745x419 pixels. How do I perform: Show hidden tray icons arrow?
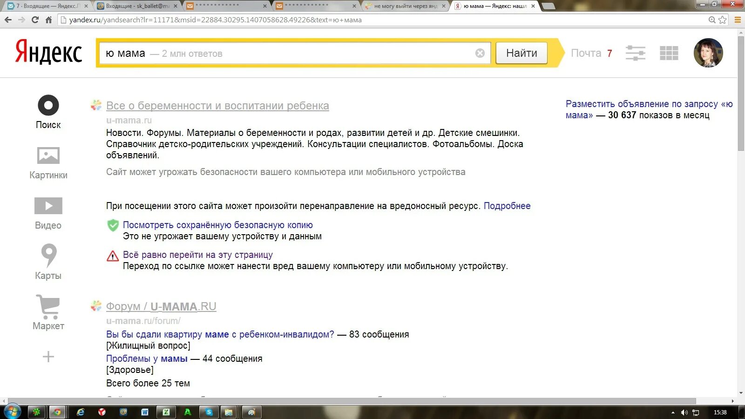tap(673, 412)
